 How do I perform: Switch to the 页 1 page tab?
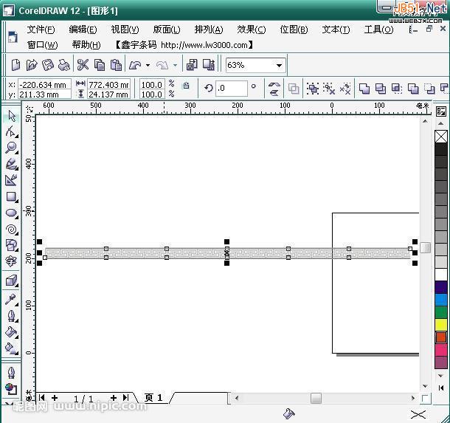tap(153, 398)
